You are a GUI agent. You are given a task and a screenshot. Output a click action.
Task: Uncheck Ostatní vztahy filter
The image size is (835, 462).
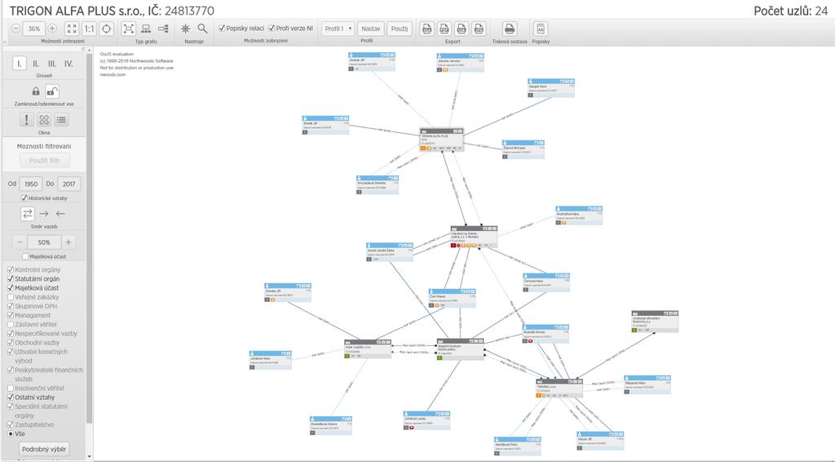[10, 397]
